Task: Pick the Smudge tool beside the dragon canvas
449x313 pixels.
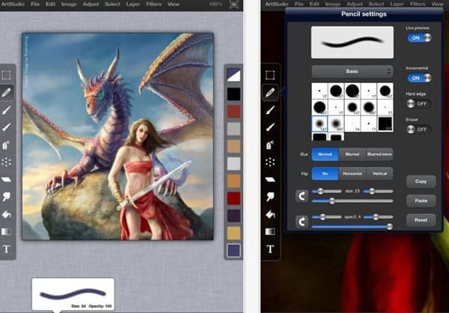Action: (x=6, y=197)
